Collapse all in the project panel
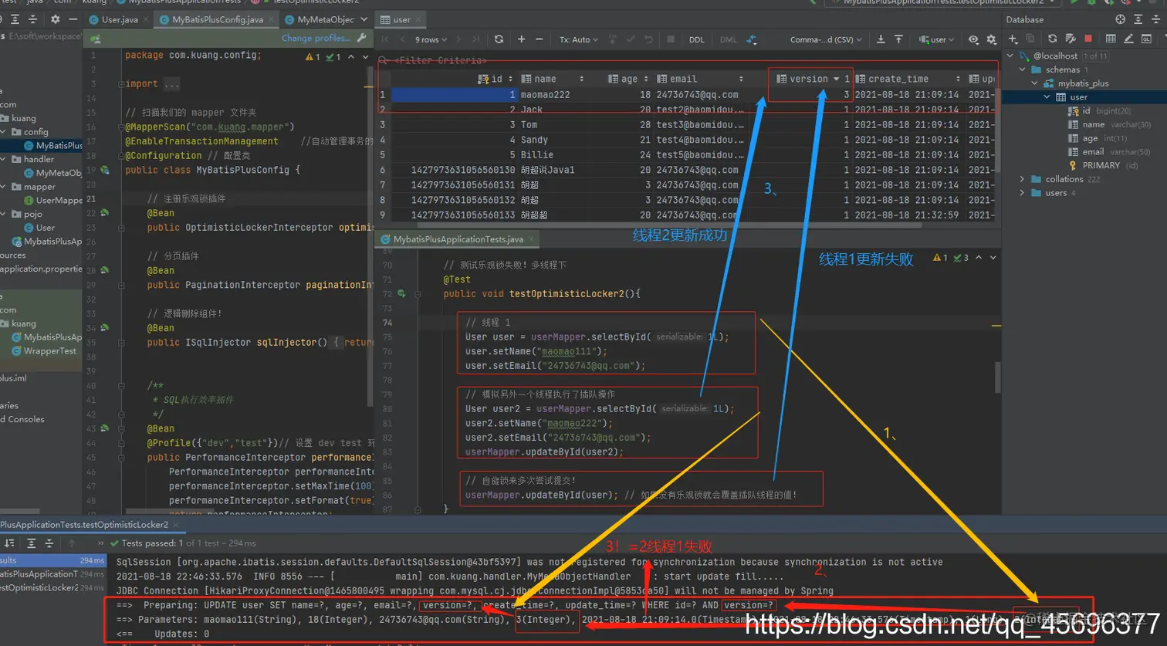 [33, 19]
